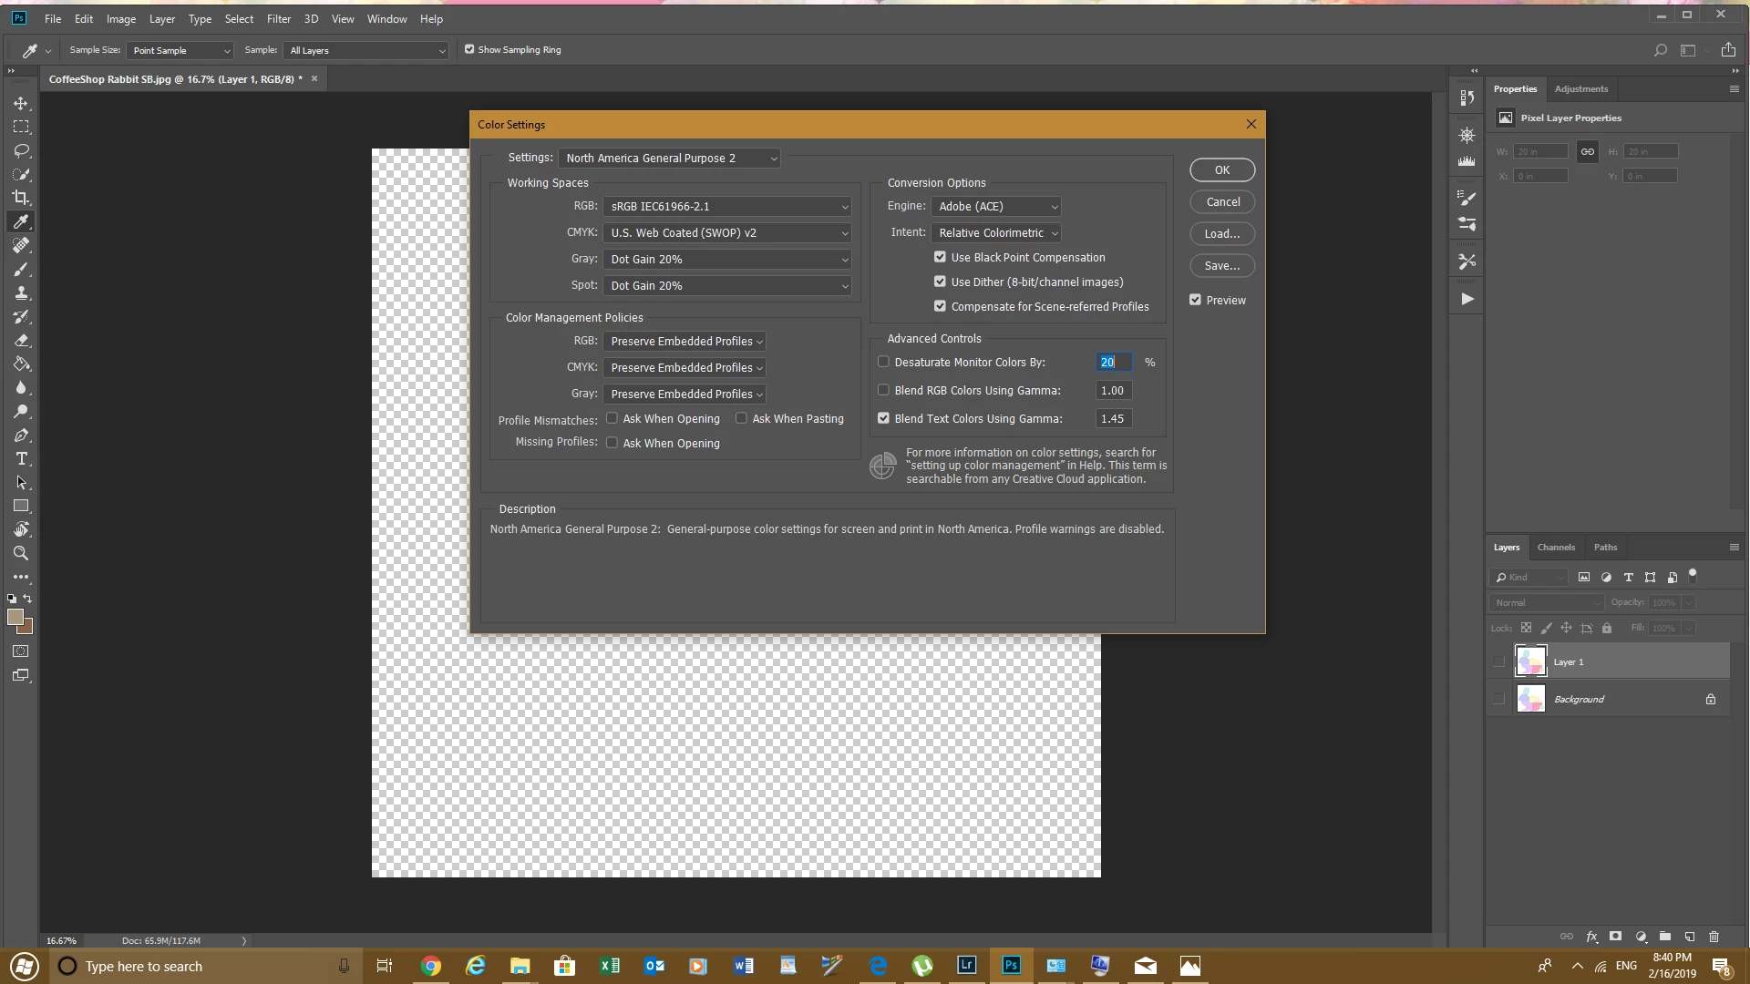Click the delete layer trash icon
This screenshot has height=984, width=1750.
[x=1714, y=937]
